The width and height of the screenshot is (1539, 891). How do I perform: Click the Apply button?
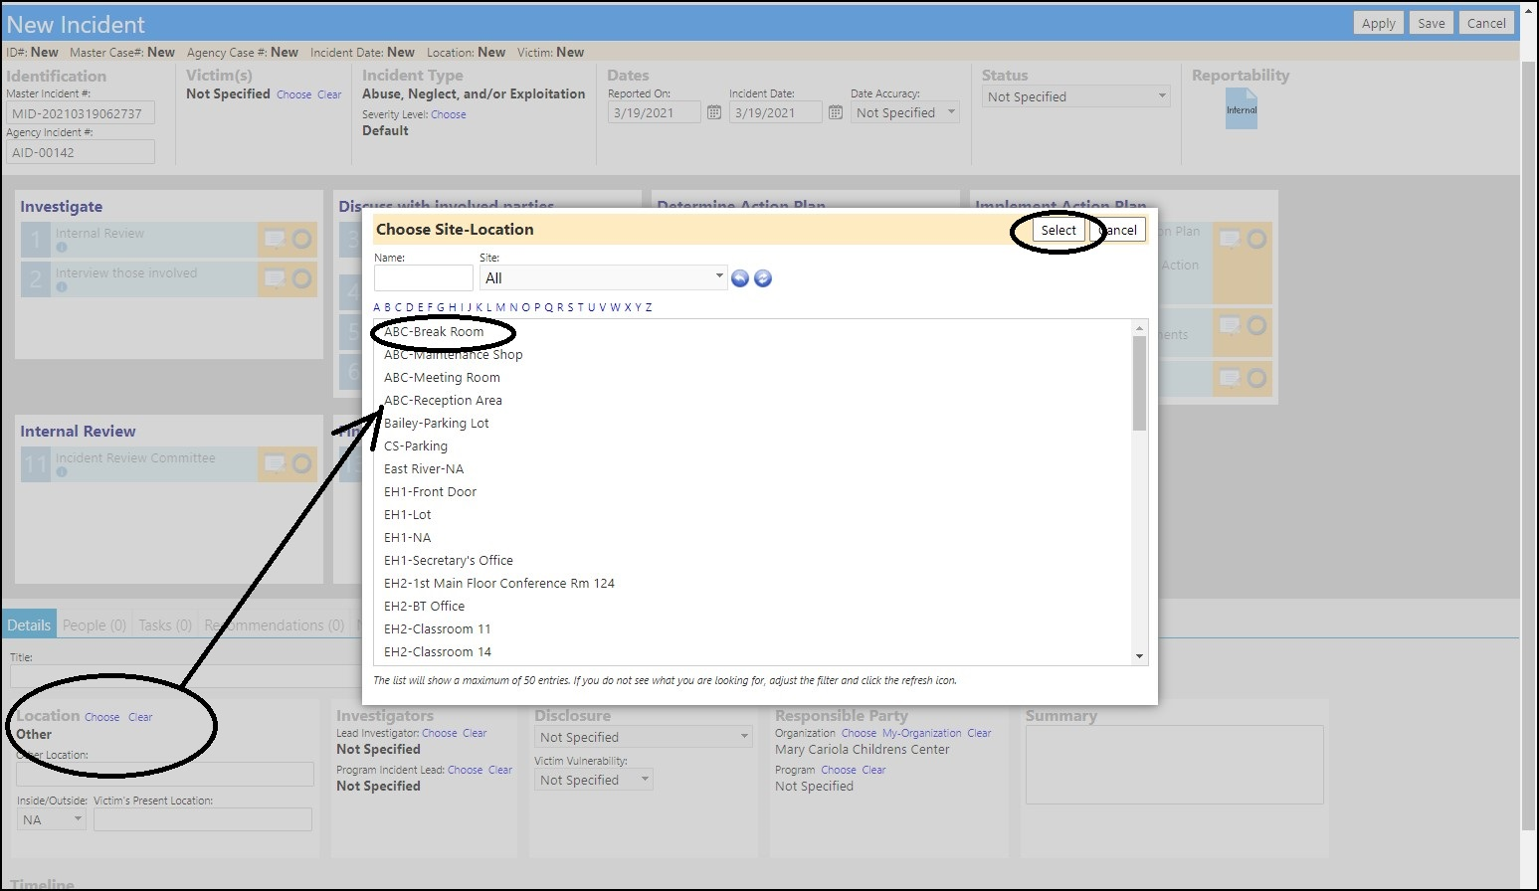pyautogui.click(x=1379, y=24)
